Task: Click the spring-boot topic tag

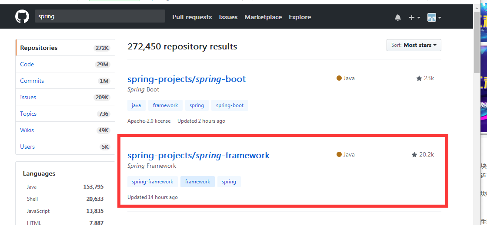Action: coord(230,105)
